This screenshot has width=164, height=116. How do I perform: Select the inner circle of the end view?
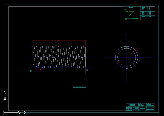pyautogui.click(x=127, y=57)
